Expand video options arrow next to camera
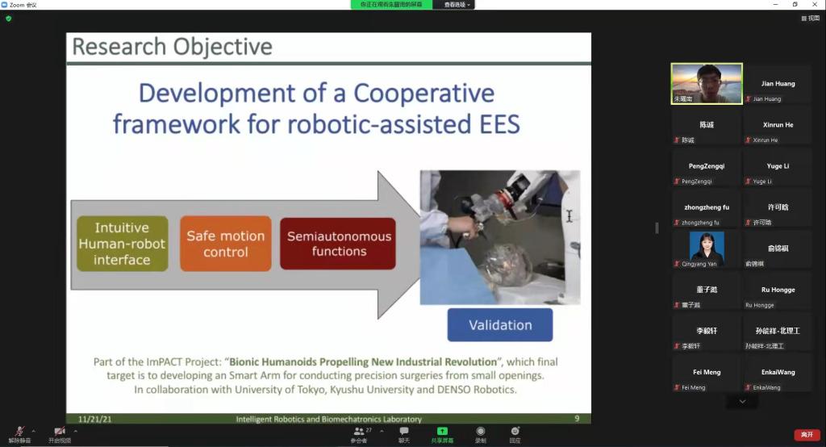The width and height of the screenshot is (826, 447). [x=76, y=431]
